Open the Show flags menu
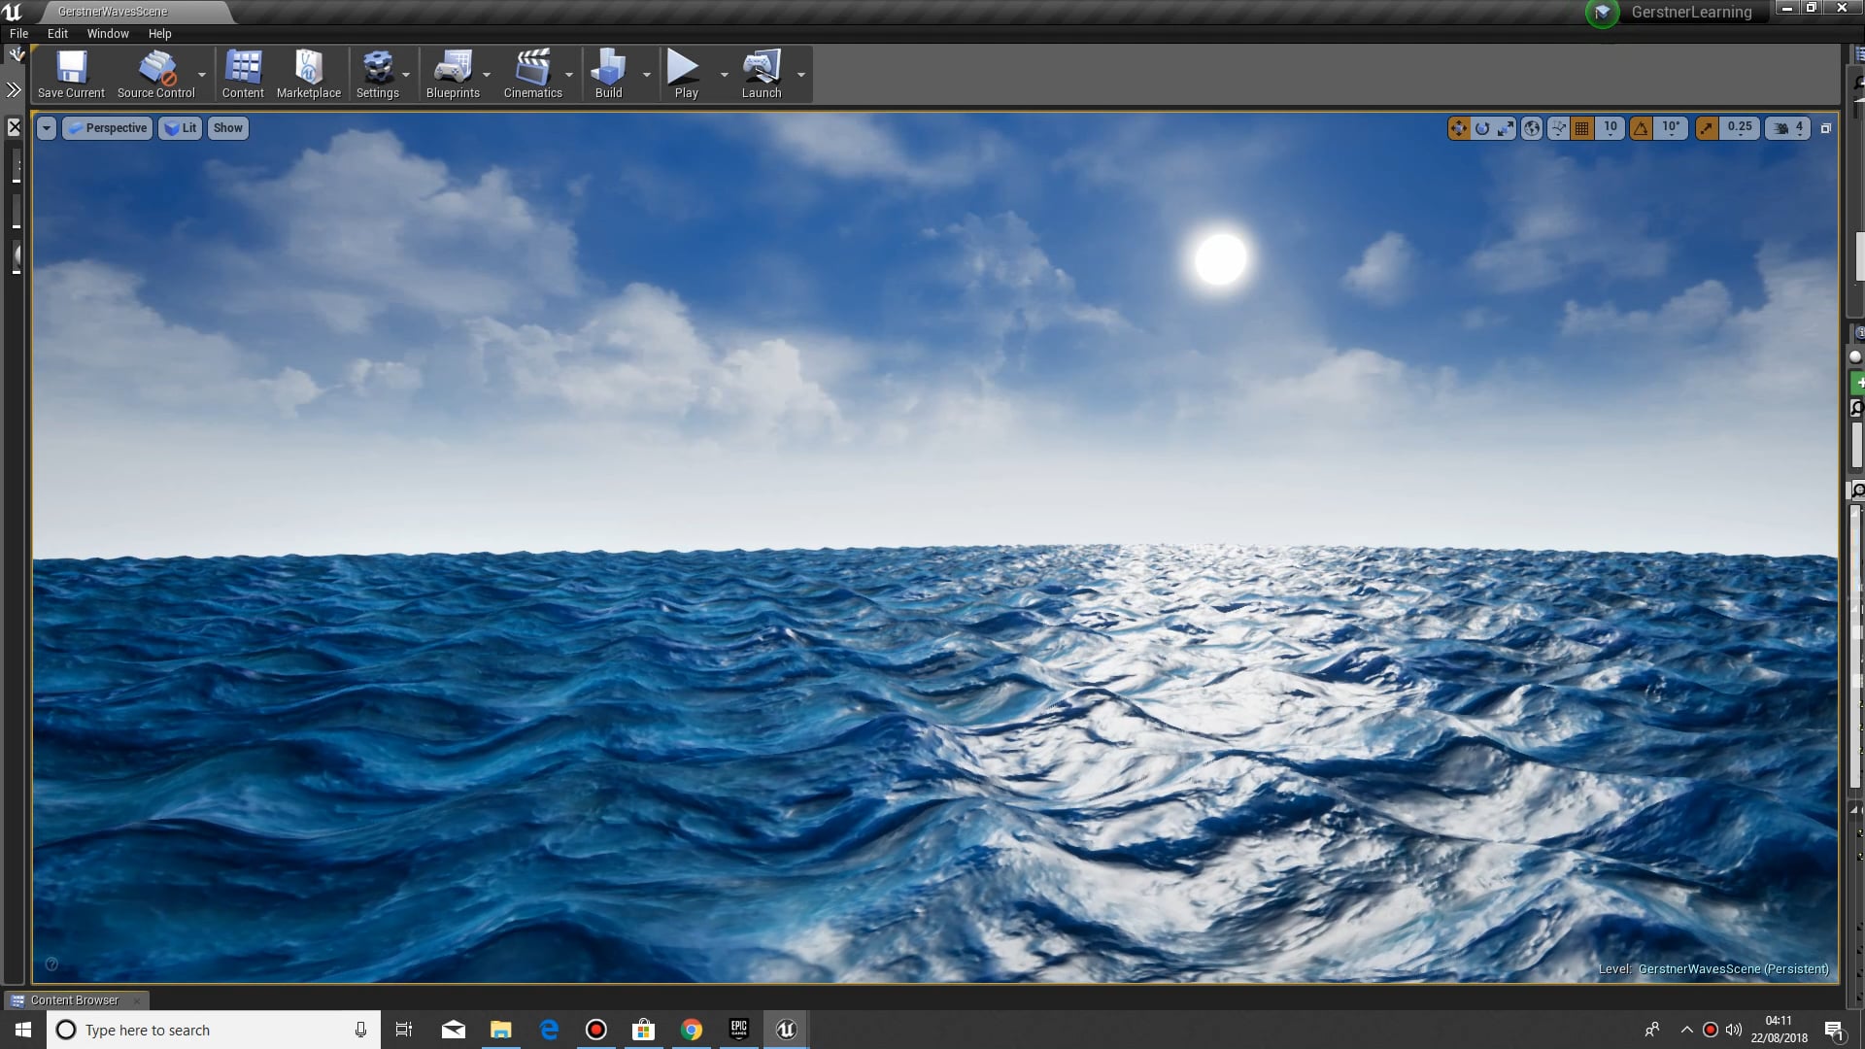 click(227, 128)
